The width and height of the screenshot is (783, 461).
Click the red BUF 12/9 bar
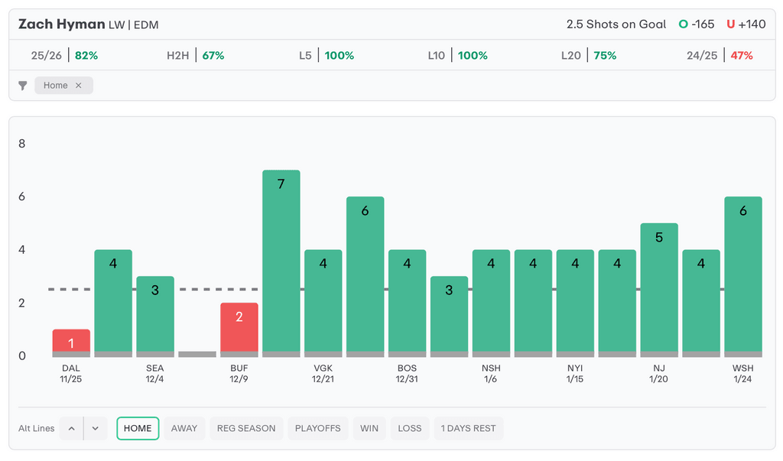[239, 329]
